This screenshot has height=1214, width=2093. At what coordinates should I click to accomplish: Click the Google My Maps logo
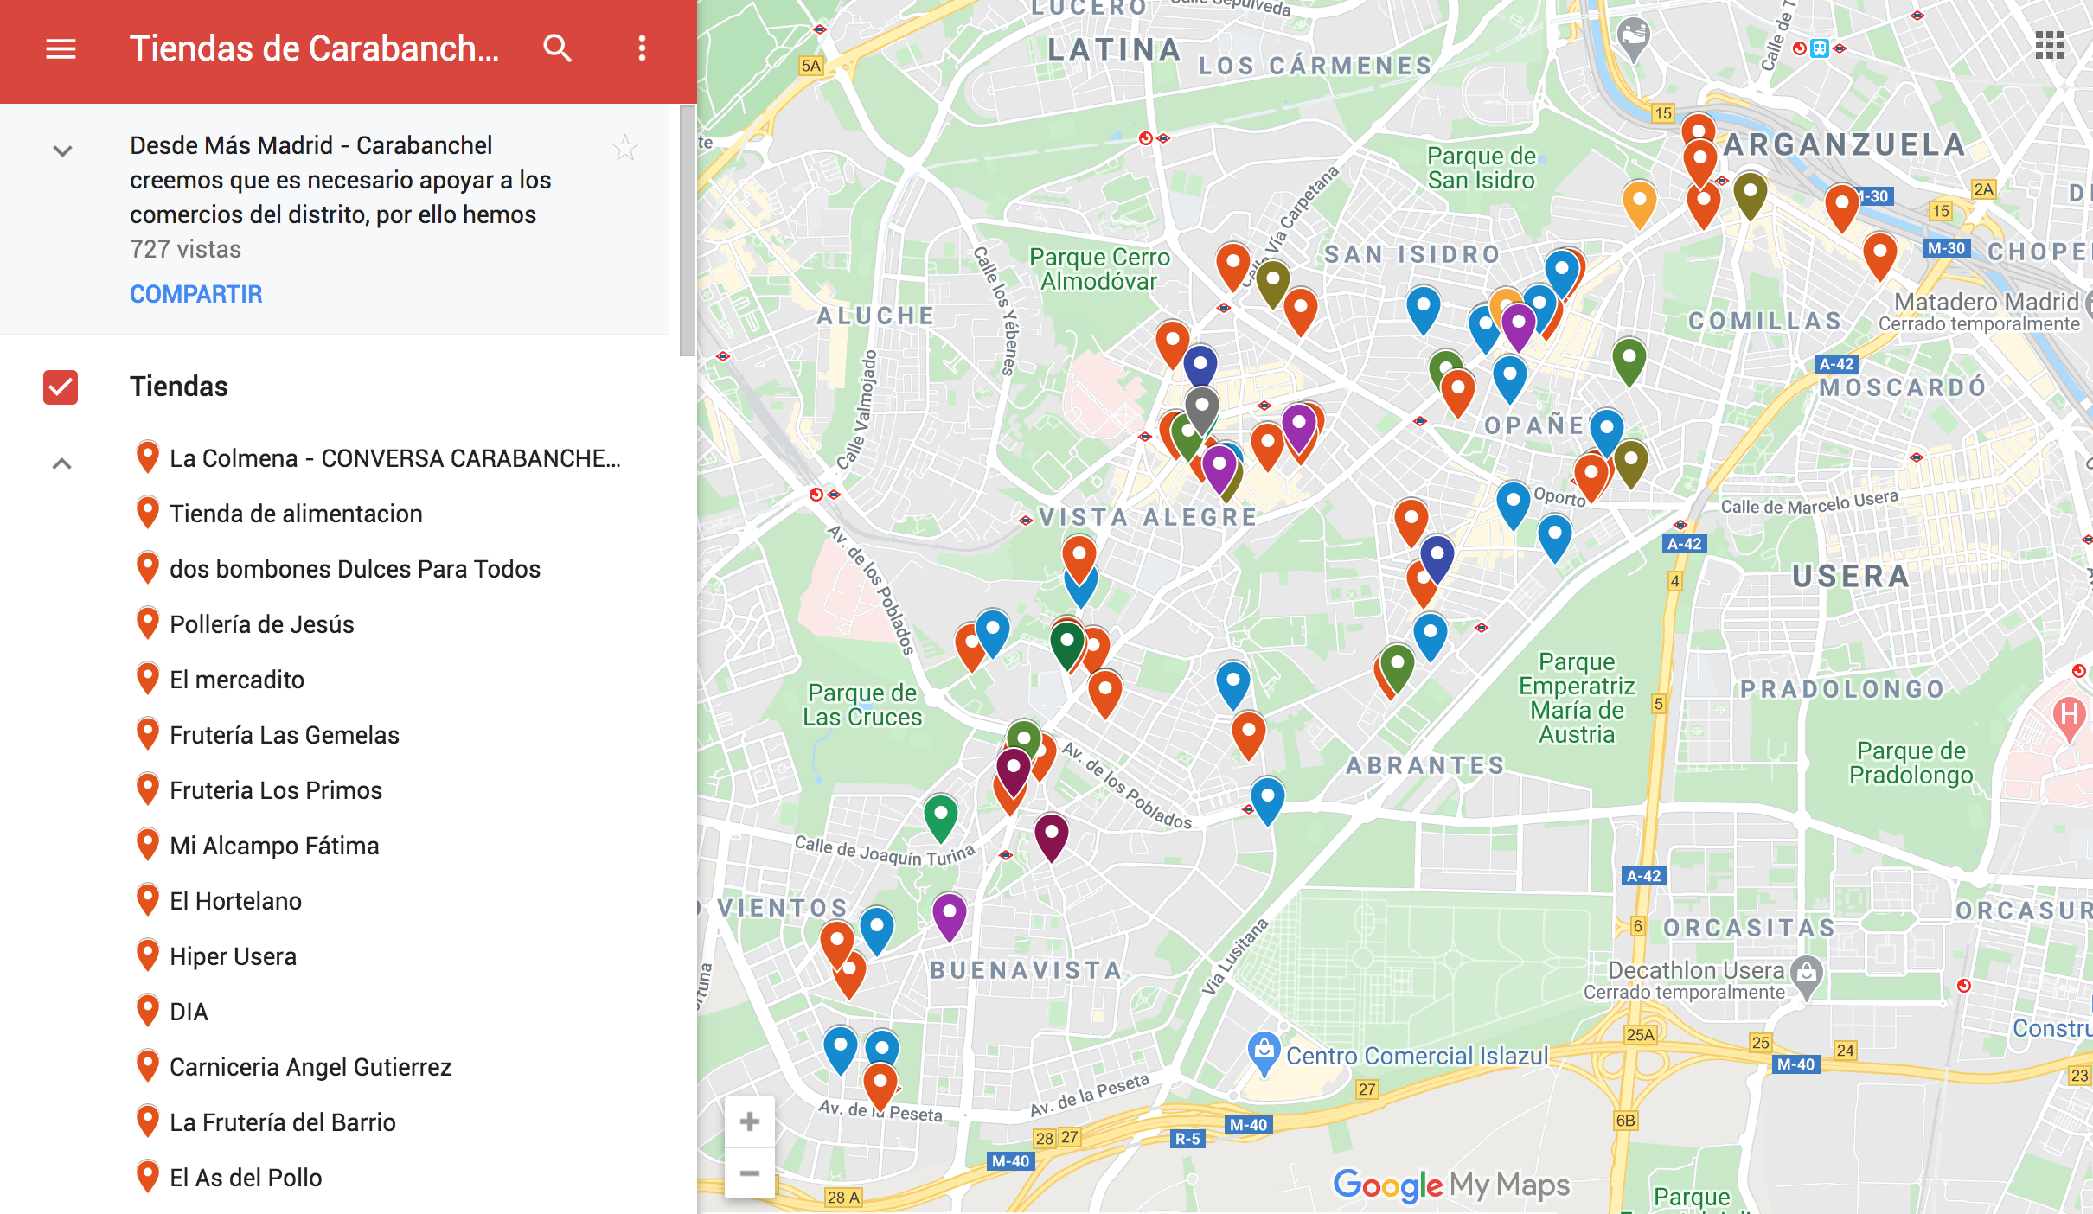[x=1451, y=1185]
